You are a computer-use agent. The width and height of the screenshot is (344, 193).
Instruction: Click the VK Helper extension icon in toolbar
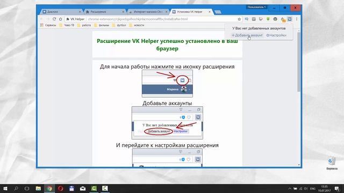(290, 19)
